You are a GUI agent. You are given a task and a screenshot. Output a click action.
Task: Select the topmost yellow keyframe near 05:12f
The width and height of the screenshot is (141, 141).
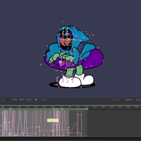coord(78,115)
